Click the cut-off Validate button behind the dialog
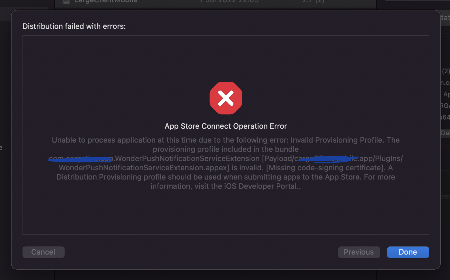The width and height of the screenshot is (450, 280). point(445,18)
